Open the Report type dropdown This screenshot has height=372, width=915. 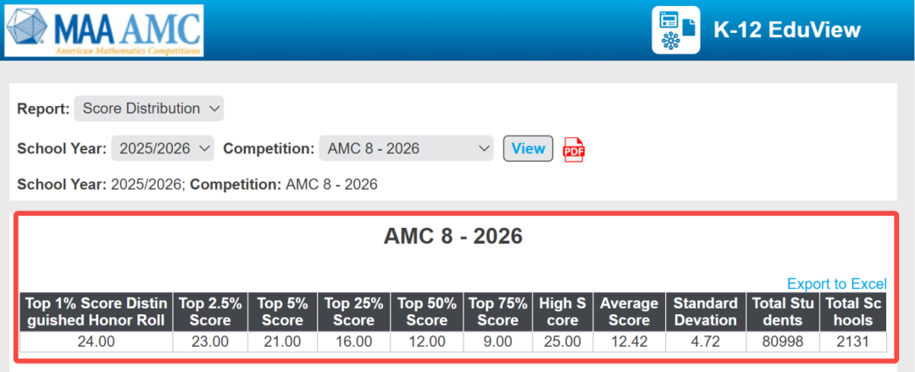pyautogui.click(x=149, y=108)
